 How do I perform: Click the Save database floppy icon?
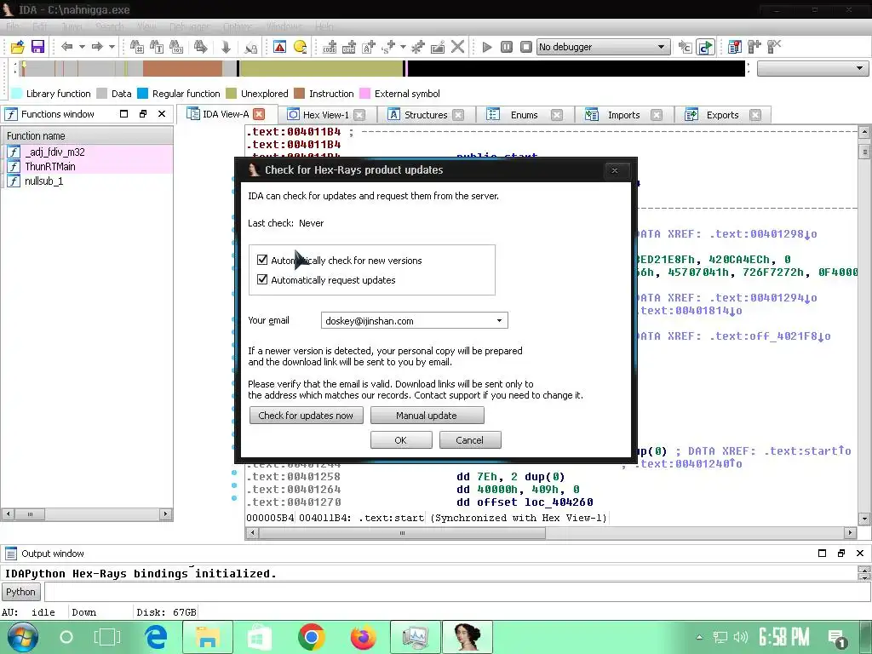click(x=37, y=47)
